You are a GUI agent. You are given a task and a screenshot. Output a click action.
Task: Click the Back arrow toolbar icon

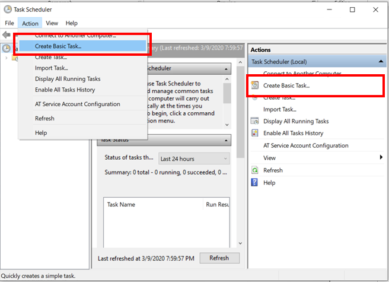click(6, 35)
